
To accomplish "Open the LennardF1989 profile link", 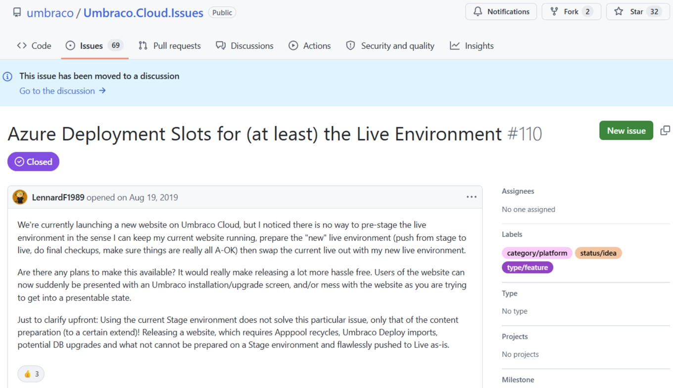I will (58, 197).
